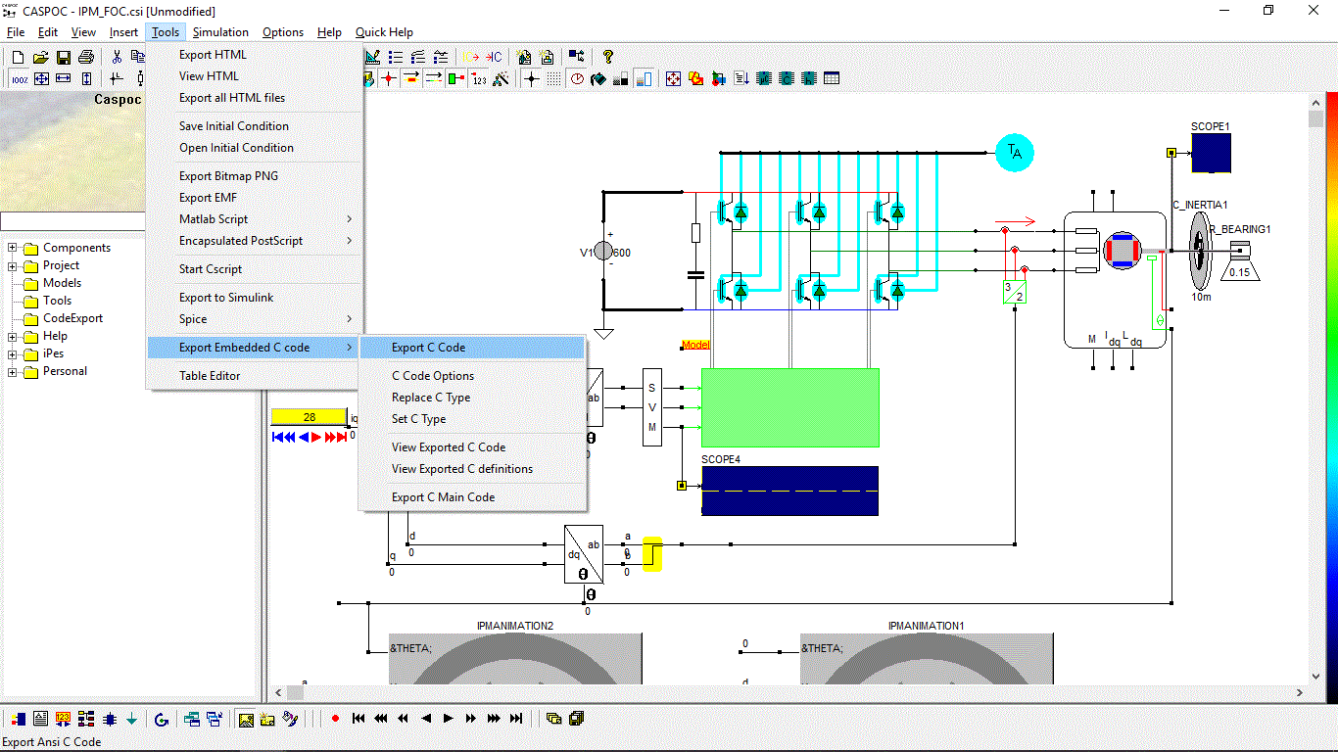Choose Export C Main Code entry
Image resolution: width=1338 pixels, height=752 pixels.
coord(473,497)
